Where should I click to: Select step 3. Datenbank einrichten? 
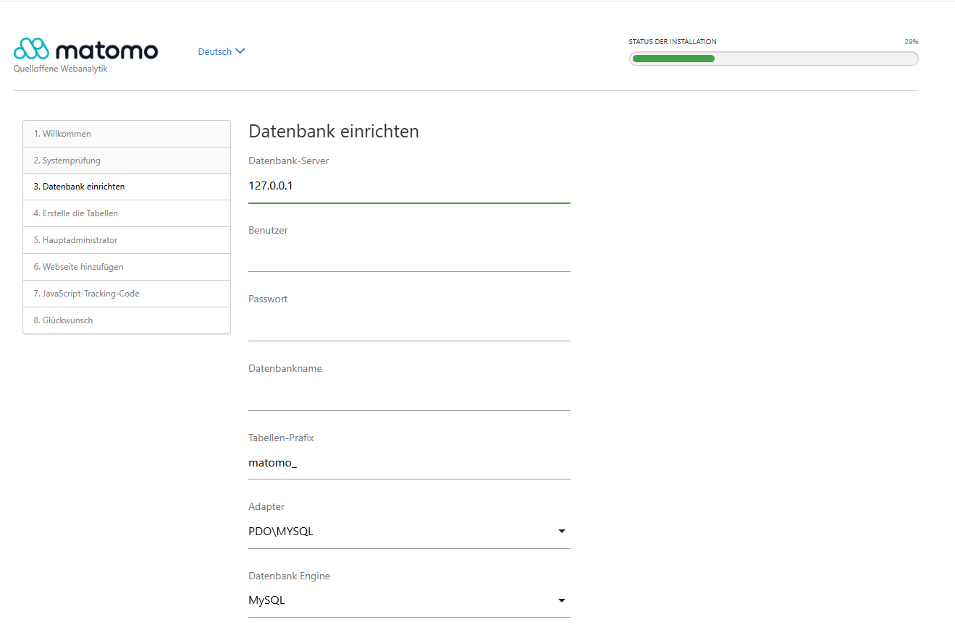[x=127, y=187]
